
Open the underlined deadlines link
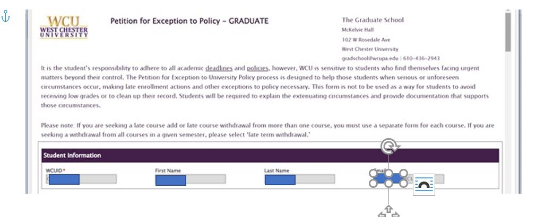[219, 68]
